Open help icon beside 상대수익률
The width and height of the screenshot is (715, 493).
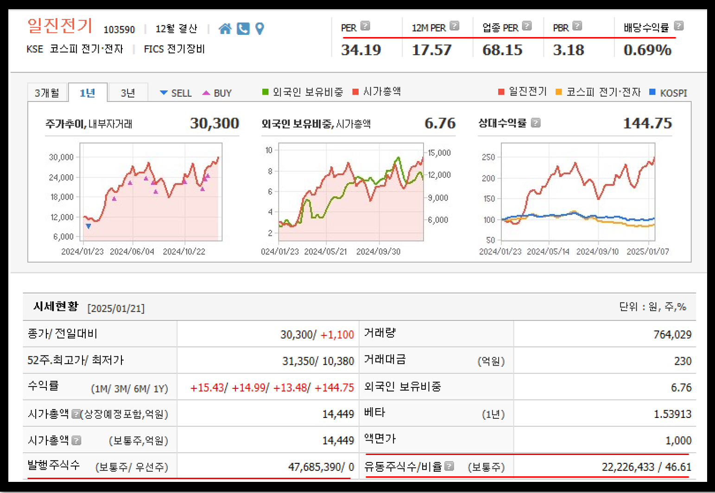[x=536, y=123]
